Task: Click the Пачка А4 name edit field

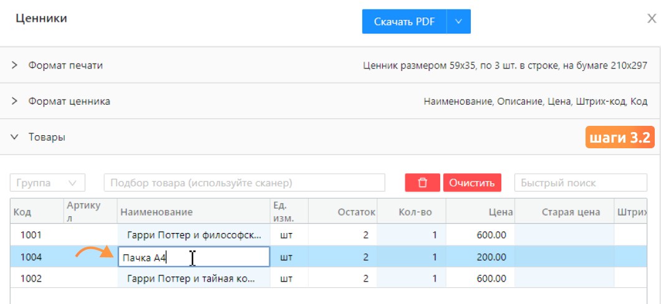Action: pos(194,257)
